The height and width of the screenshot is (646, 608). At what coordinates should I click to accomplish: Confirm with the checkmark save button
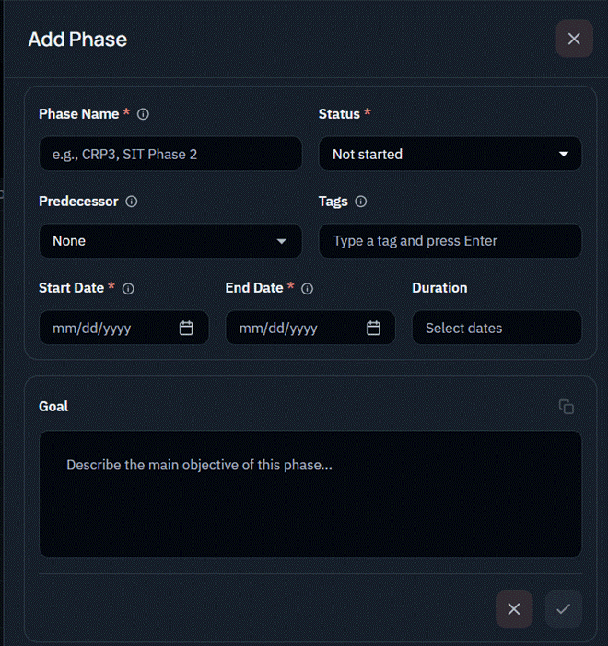[564, 609]
